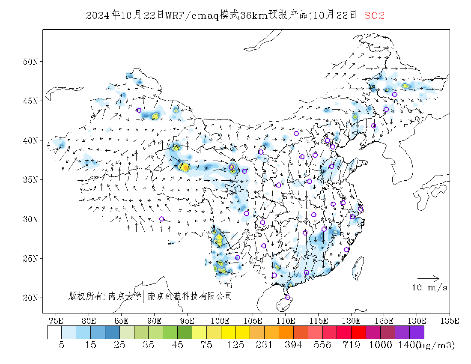Click the red SO2 label in title
The width and height of the screenshot is (471, 364).
pyautogui.click(x=374, y=15)
